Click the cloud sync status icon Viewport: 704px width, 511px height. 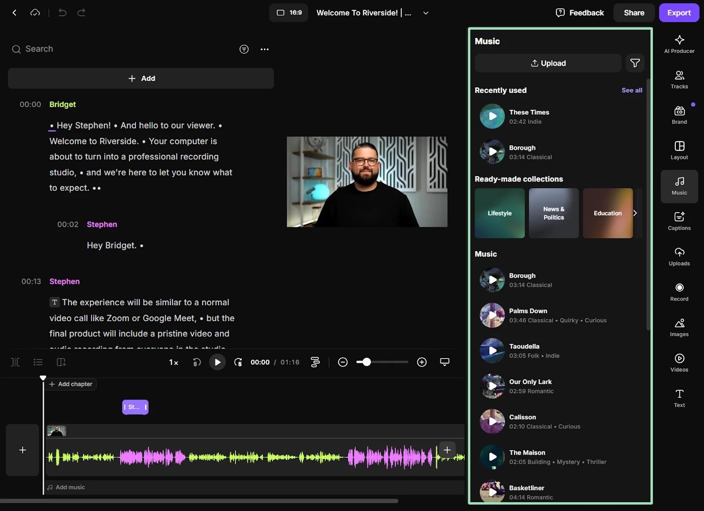(35, 13)
